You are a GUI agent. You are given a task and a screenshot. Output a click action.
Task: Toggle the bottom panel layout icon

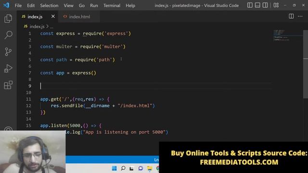pos(257,5)
